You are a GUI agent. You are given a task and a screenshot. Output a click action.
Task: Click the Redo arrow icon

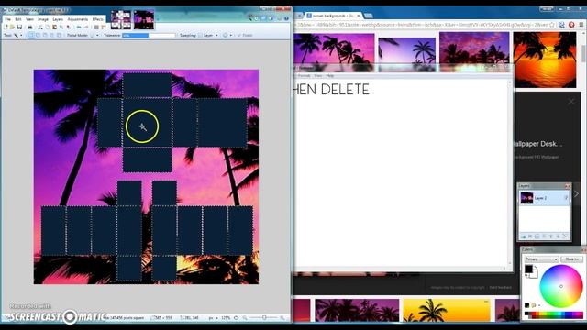(x=86, y=27)
